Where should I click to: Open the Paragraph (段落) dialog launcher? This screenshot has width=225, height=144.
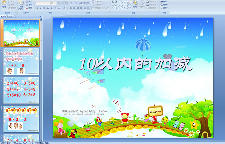109,13
